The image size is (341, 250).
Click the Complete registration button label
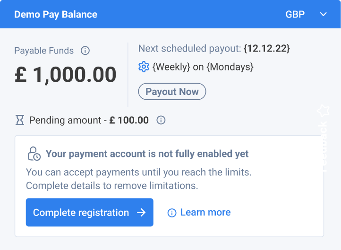click(81, 213)
